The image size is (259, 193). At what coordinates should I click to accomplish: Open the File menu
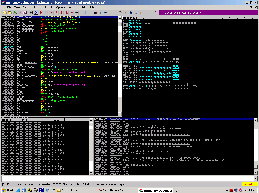(x=9, y=7)
